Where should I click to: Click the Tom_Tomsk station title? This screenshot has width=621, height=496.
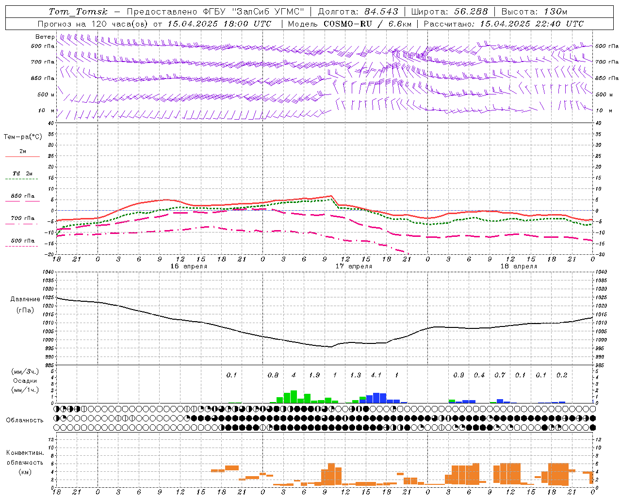coord(79,12)
